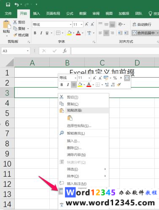Toggle Italic in the mini toolbar
Screen dimensions: 159x210
(68, 85)
